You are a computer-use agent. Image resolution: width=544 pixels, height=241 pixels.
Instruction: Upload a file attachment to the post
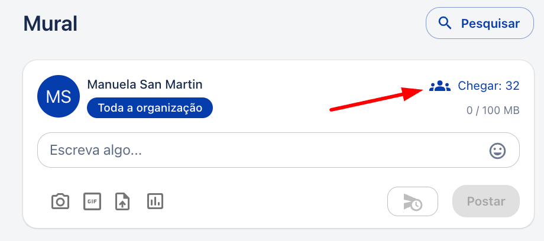122,201
